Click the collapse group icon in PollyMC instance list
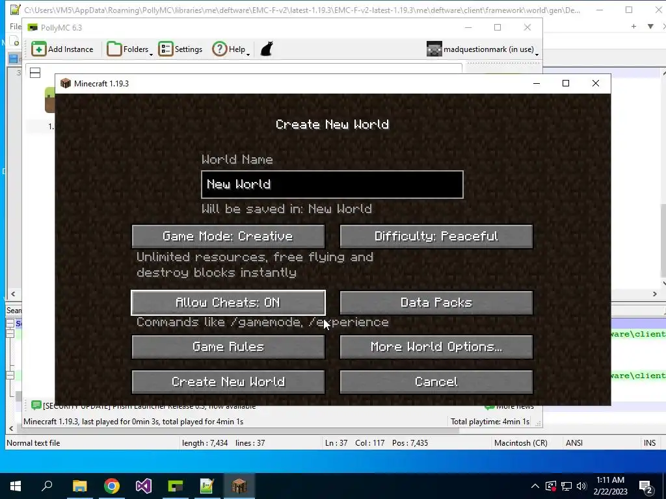This screenshot has width=666, height=499. click(x=35, y=73)
